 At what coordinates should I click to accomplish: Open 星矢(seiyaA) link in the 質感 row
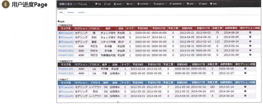(66, 42)
